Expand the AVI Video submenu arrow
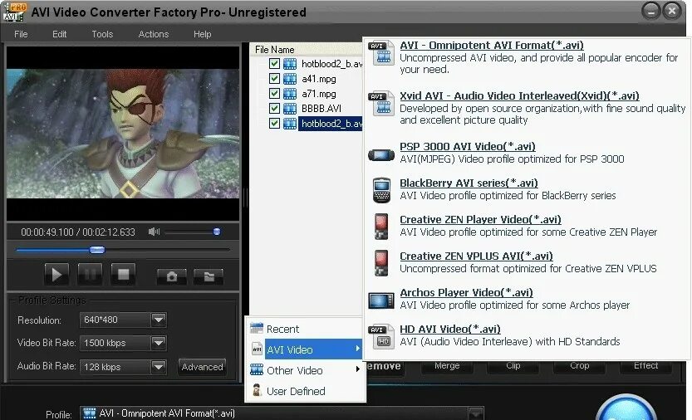This screenshot has width=692, height=420. (x=358, y=349)
